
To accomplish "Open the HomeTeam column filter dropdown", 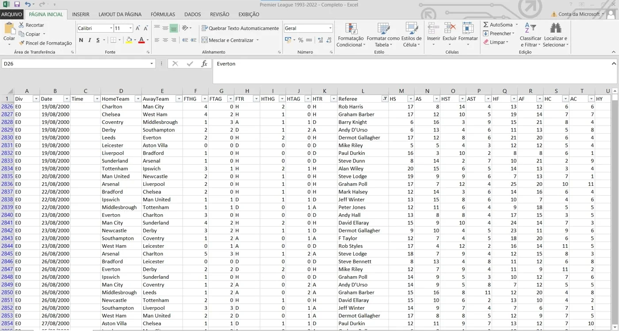I will [x=138, y=99].
